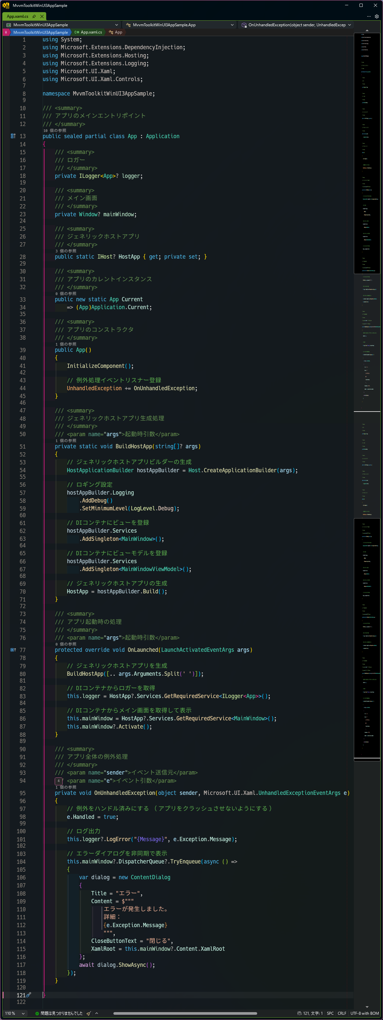Viewport: 383px width, 1020px height.
Task: Click the vertical scrollbar down arrow
Action: (367, 1007)
